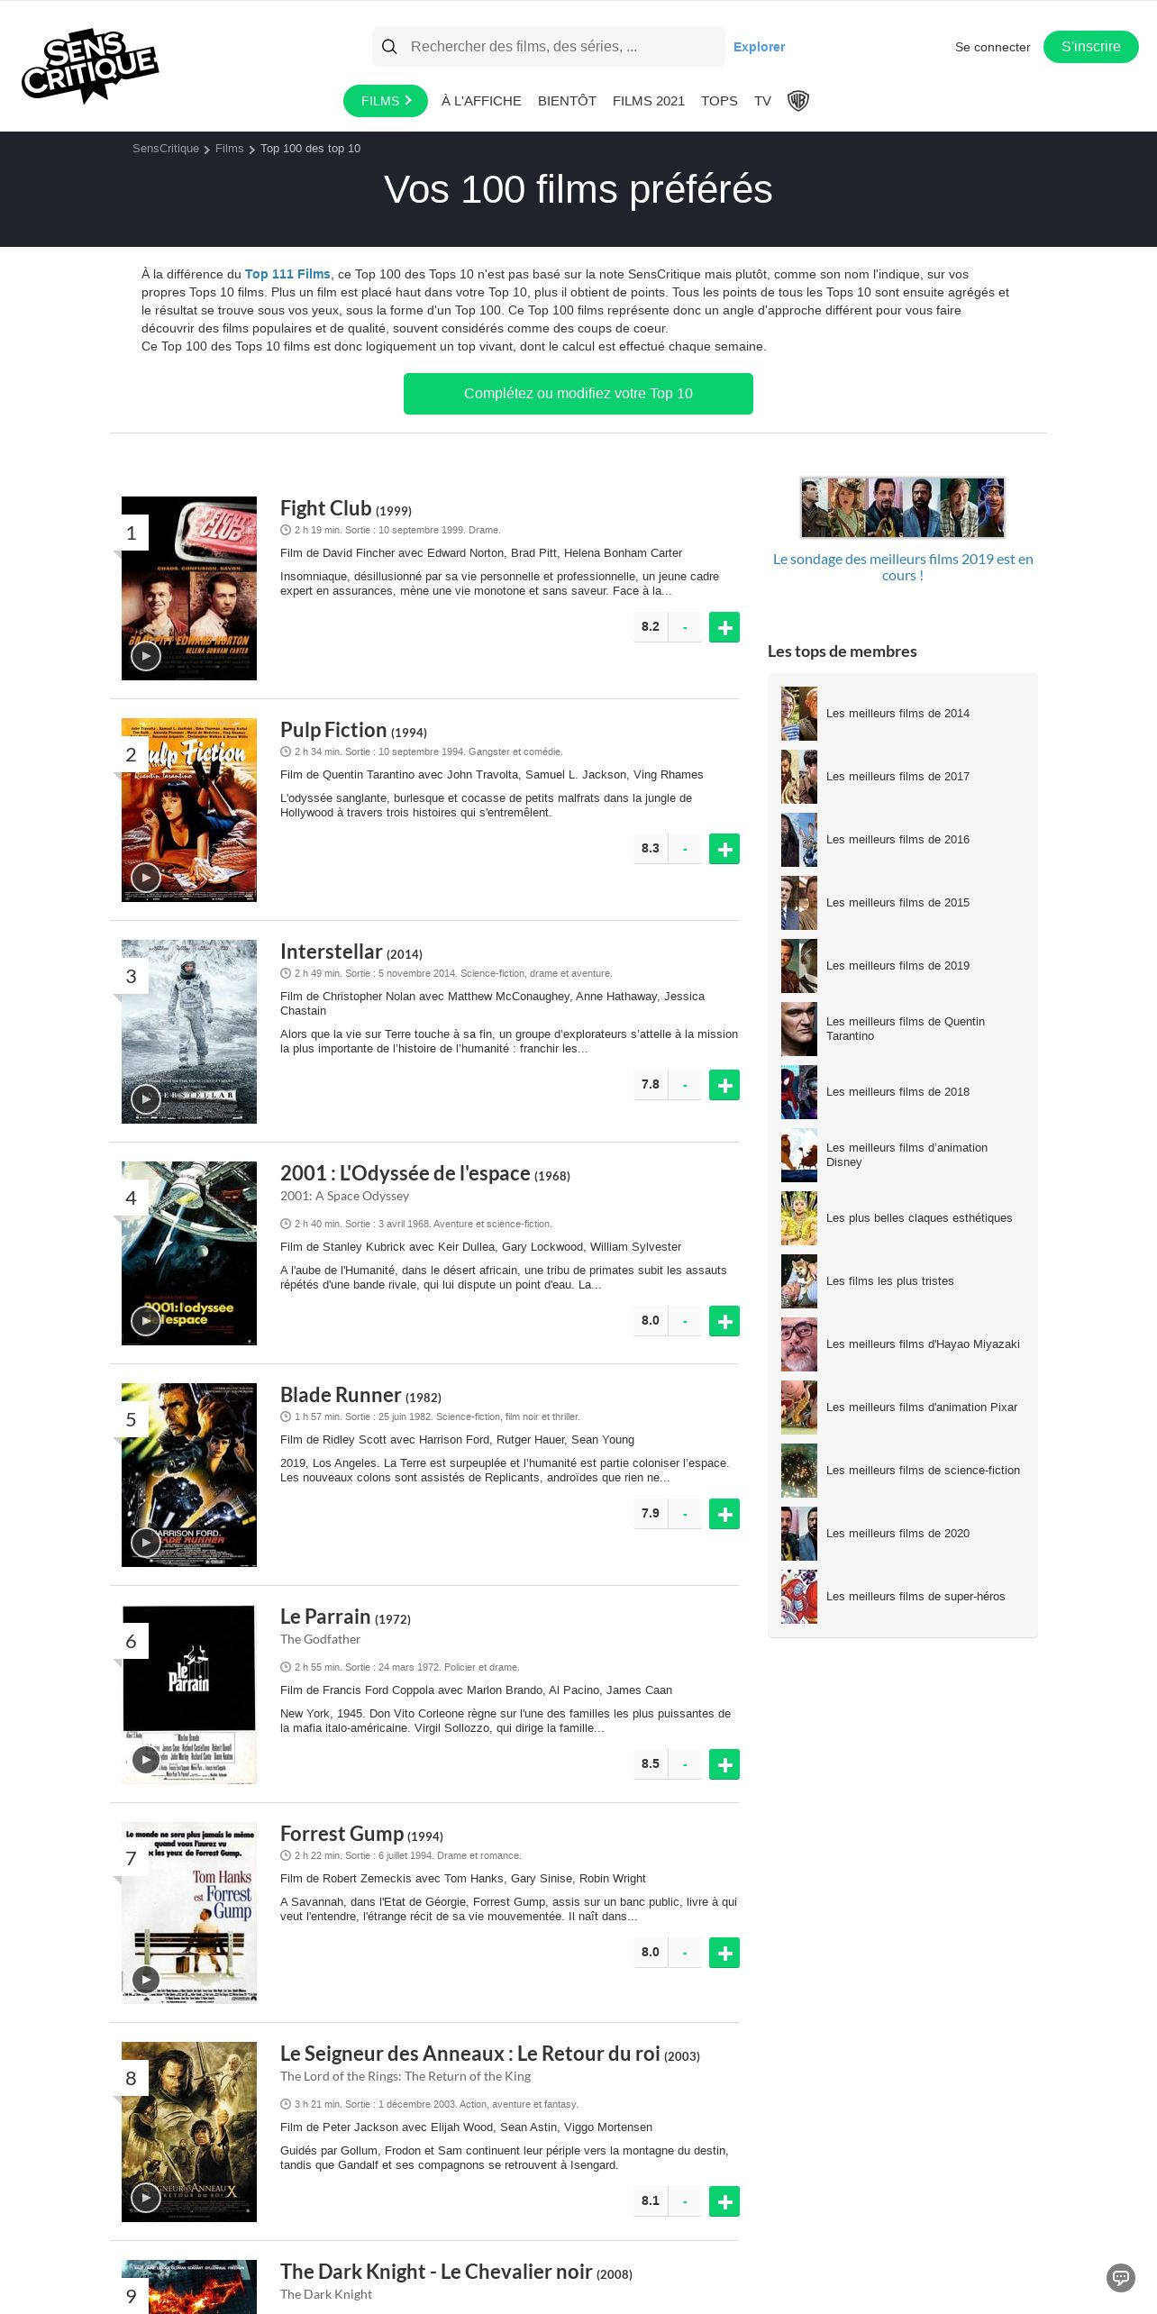Add Pulp Fiction with the green plus
Image resolution: width=1157 pixels, height=2314 pixels.
click(724, 849)
